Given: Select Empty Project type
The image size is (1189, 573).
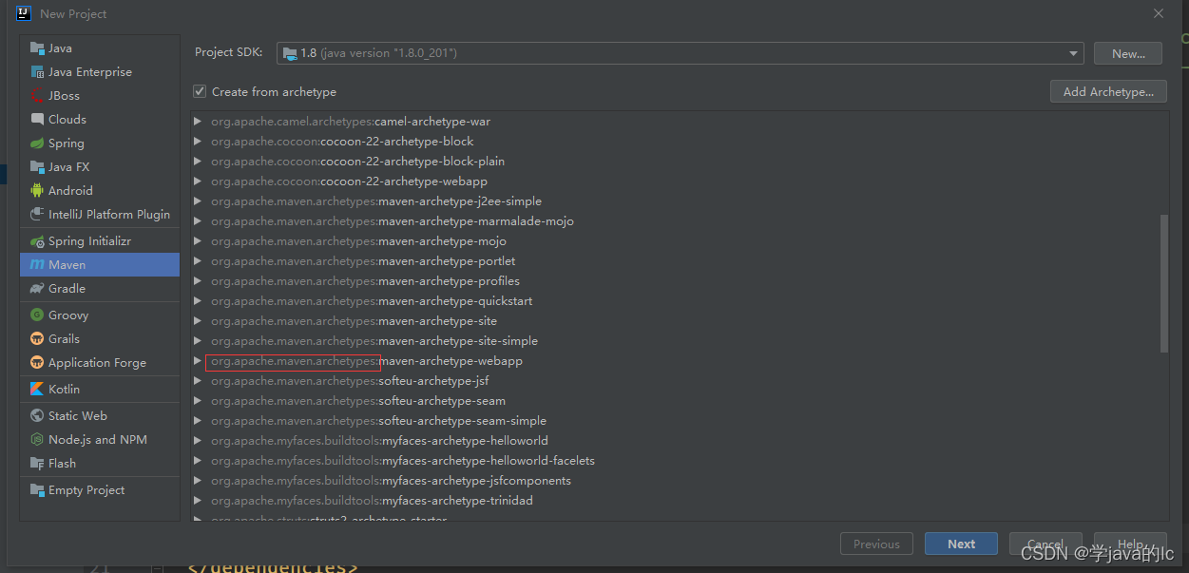Looking at the screenshot, I should (100, 490).
